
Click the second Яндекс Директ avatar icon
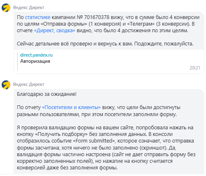[x=6, y=85]
